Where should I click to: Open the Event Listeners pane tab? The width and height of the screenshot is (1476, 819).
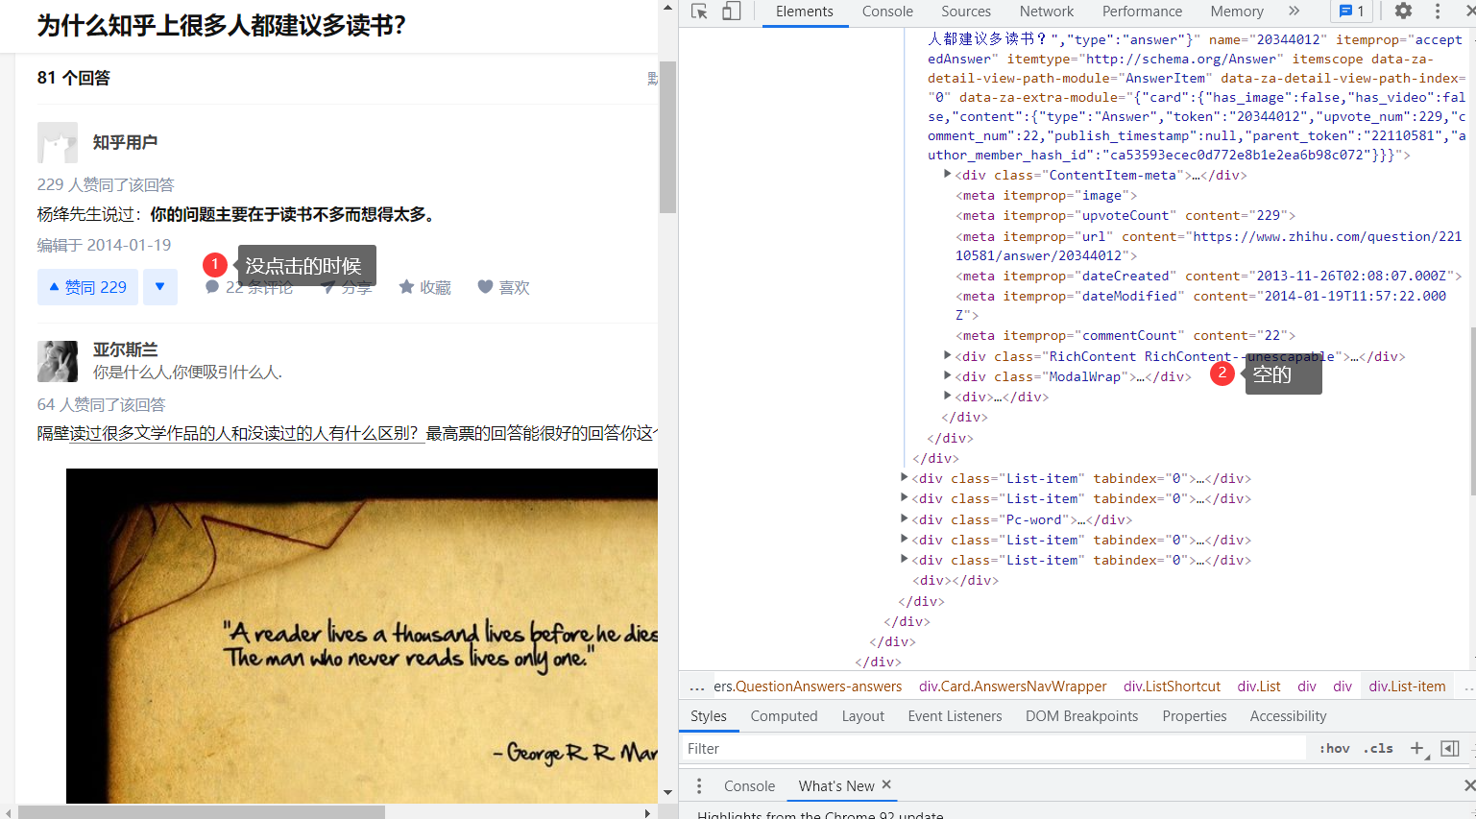(x=955, y=716)
